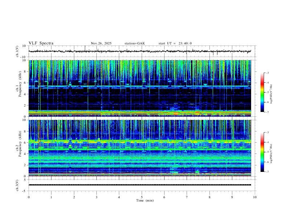287x221 pixels.
Task: Click the time axis tick label "2"
Action: [x=74, y=197]
